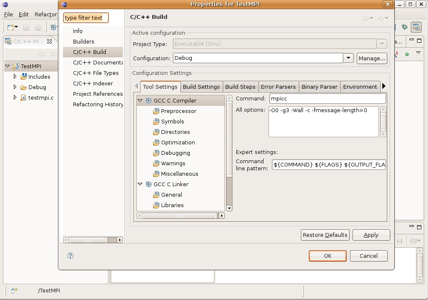
Task: Click the back navigation arrow in Properties dialog
Action: (366, 18)
